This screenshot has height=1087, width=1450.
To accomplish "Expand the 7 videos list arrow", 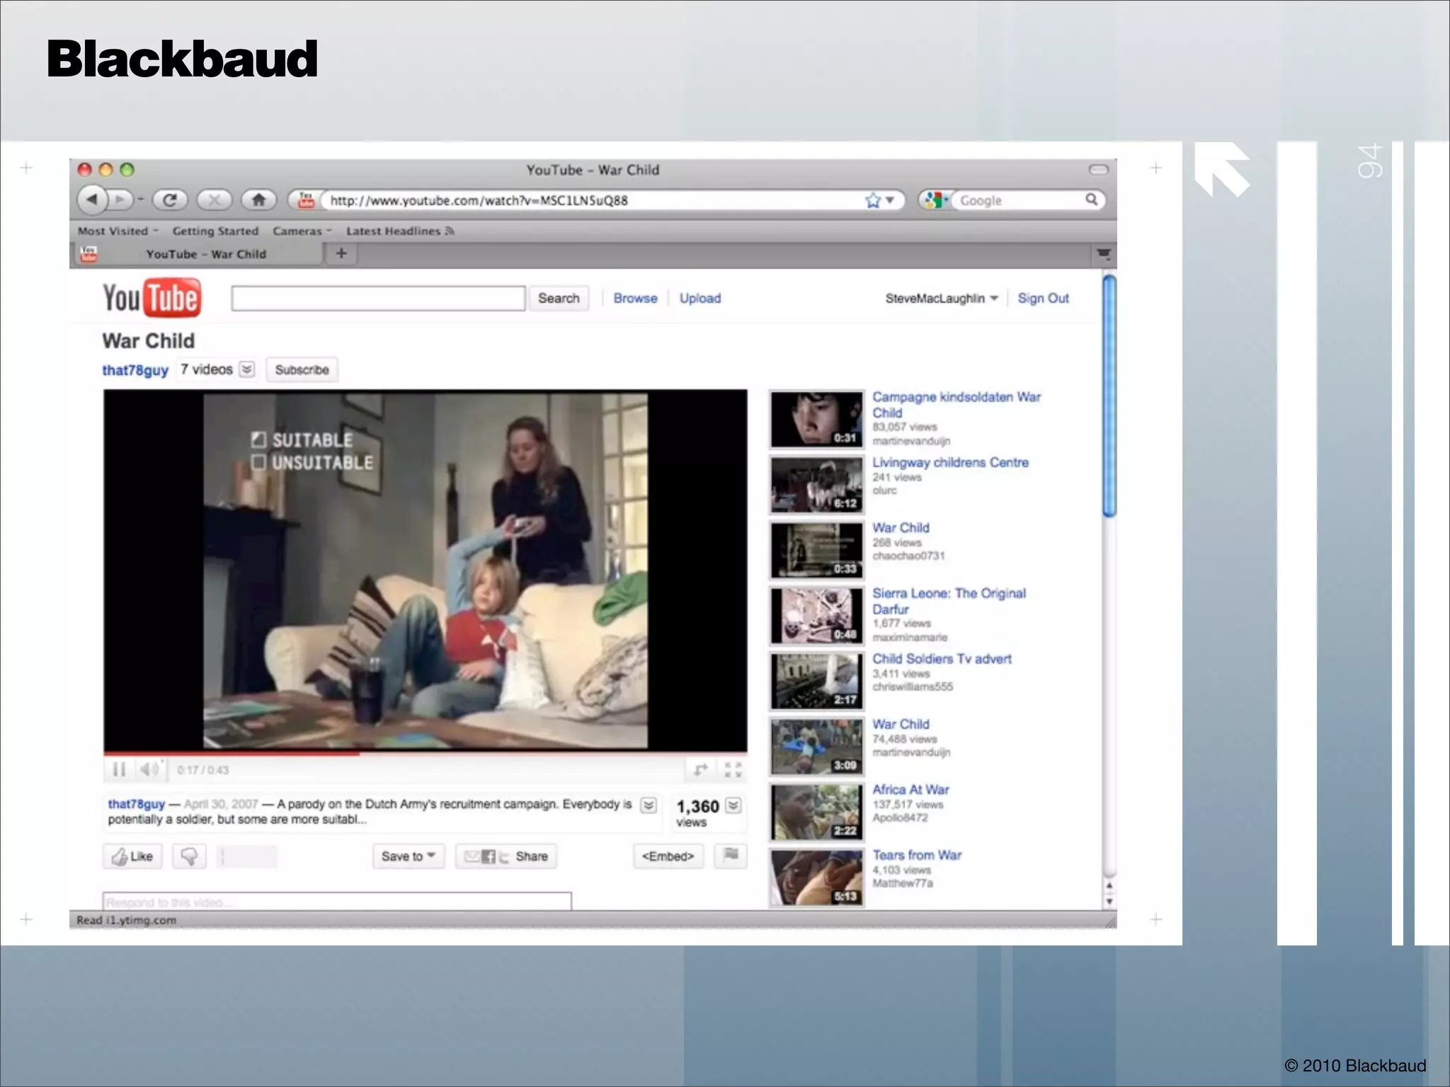I will 246,369.
